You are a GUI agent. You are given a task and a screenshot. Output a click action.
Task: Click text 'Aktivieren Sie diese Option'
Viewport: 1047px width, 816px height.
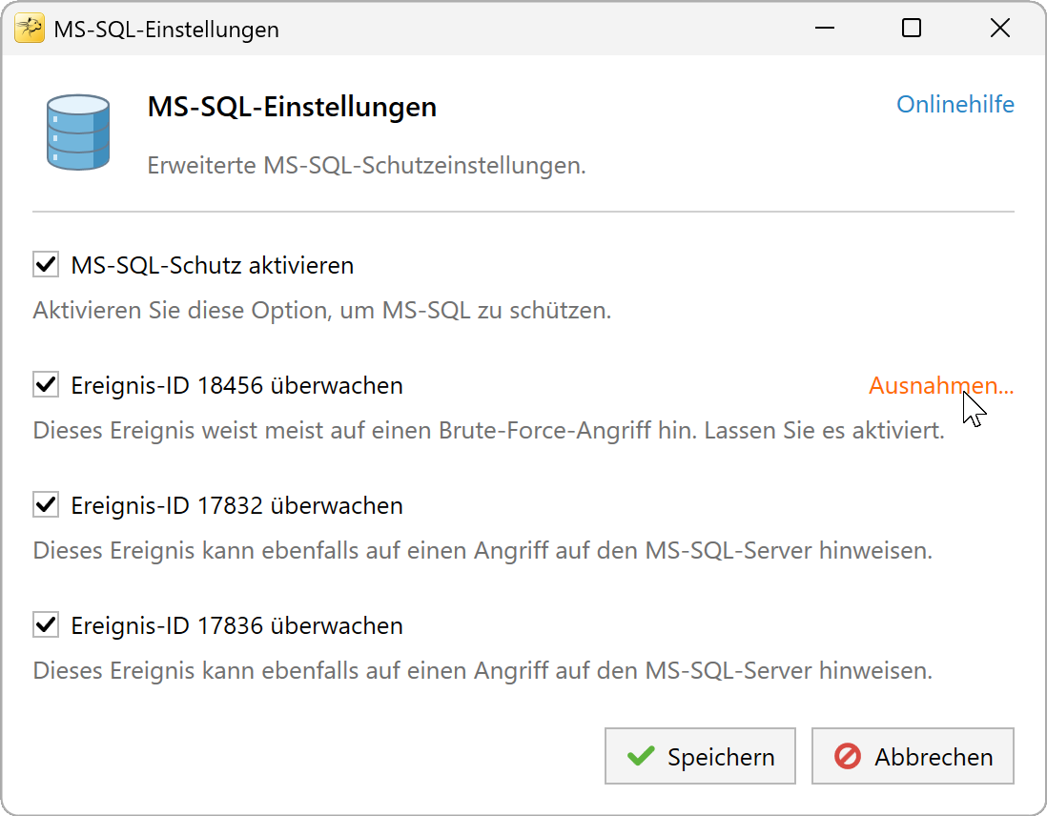(x=179, y=311)
